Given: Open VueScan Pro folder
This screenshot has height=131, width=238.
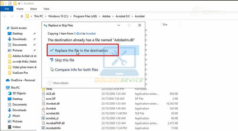Looking at the screenshot, I should click(x=18, y=73).
